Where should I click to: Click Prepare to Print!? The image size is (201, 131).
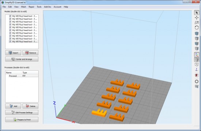tap(22, 120)
